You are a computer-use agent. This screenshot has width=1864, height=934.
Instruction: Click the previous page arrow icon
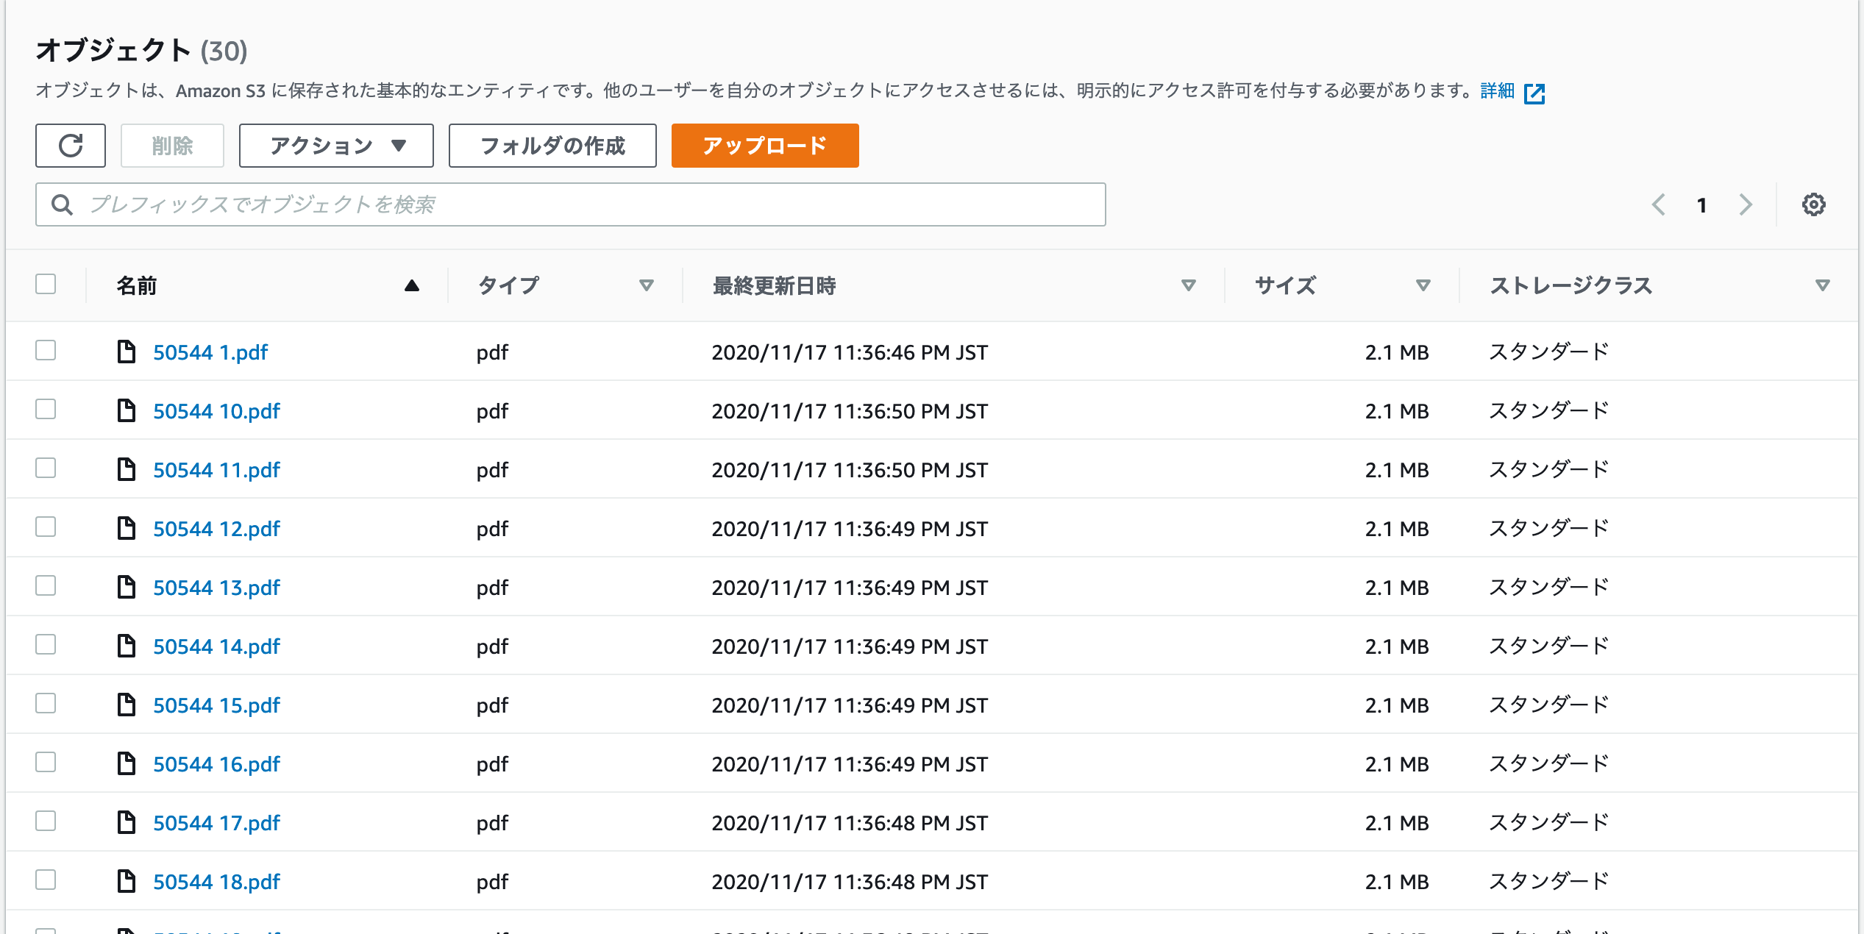tap(1659, 204)
